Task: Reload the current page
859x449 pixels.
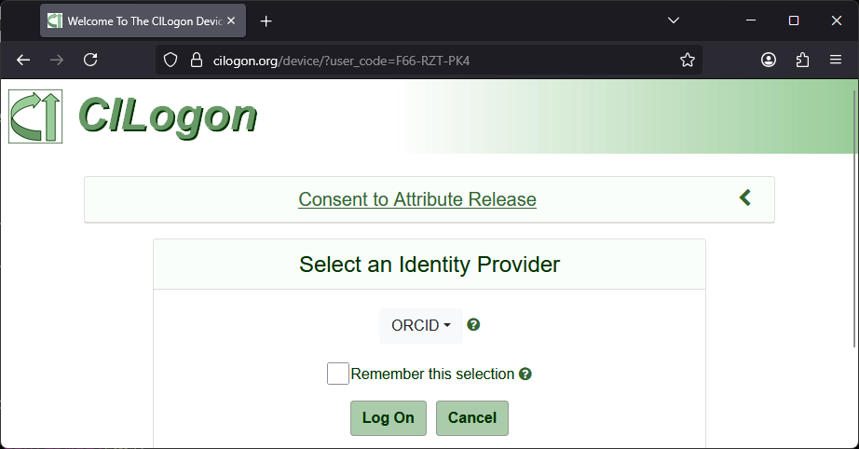Action: pyautogui.click(x=90, y=60)
